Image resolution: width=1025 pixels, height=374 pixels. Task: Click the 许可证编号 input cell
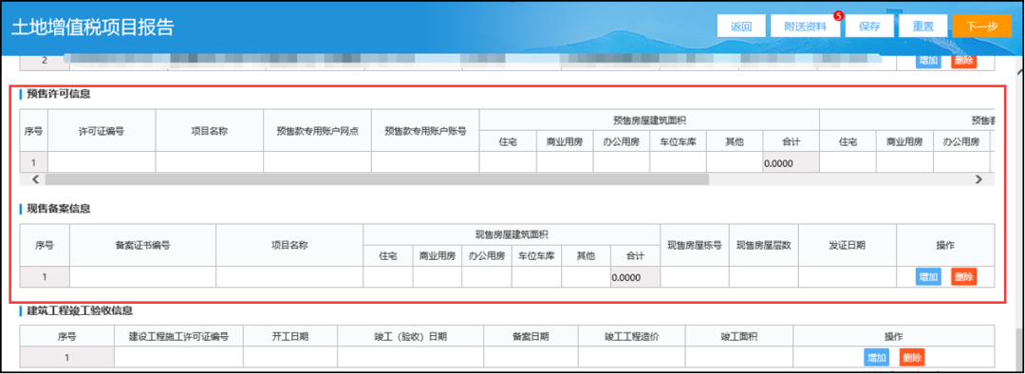(102, 162)
